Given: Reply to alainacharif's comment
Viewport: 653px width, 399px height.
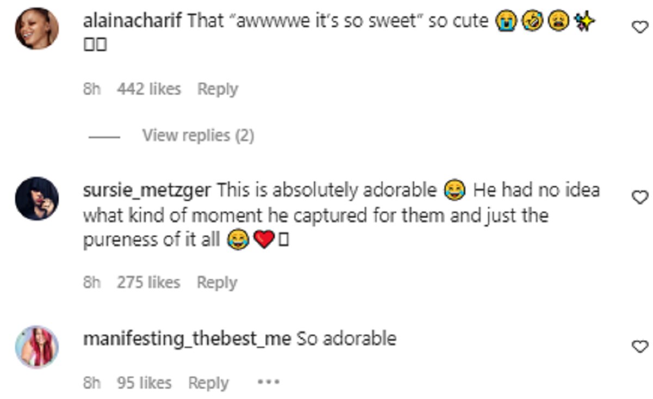Looking at the screenshot, I should click(218, 89).
